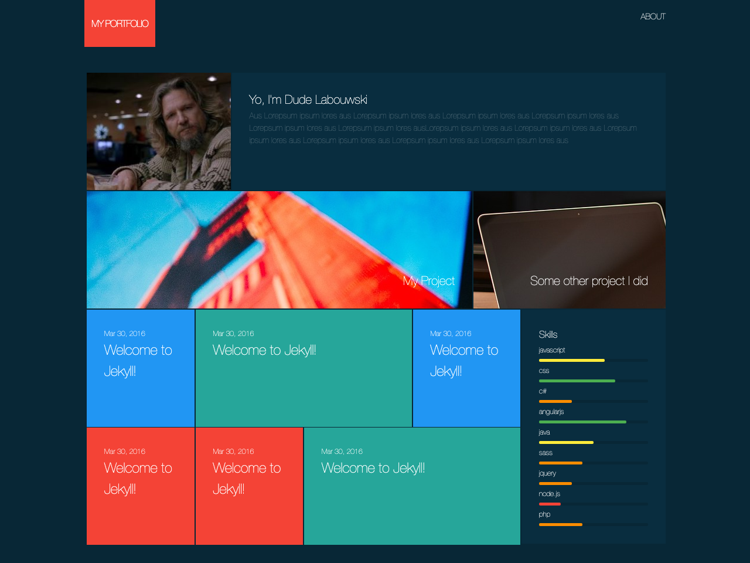Open the blue Jekyll post above the red tiles

coord(141,368)
